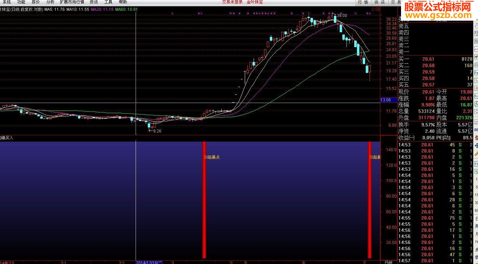Select the 14:56 tick with volume 47
The width and height of the screenshot is (478, 264).
(435, 255)
